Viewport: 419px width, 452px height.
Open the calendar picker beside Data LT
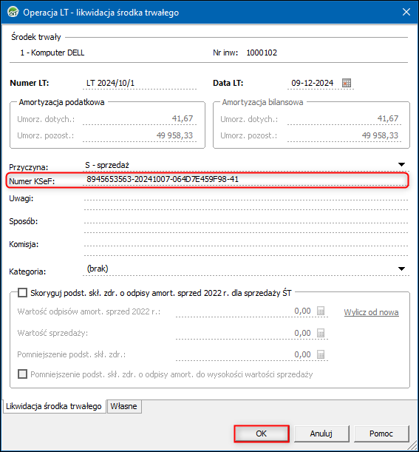[x=347, y=83]
